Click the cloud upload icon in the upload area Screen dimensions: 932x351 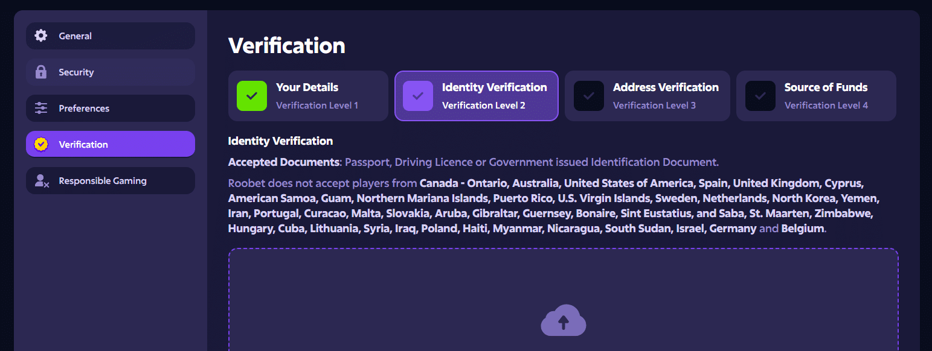[563, 320]
